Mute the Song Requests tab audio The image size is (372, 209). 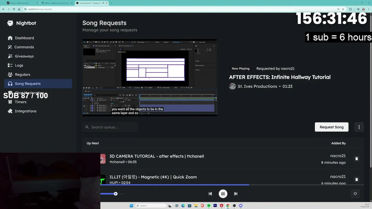click(103, 3)
